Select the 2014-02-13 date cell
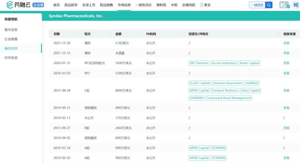Image resolution: width=300 pixels, height=163 pixels. click(x=62, y=118)
